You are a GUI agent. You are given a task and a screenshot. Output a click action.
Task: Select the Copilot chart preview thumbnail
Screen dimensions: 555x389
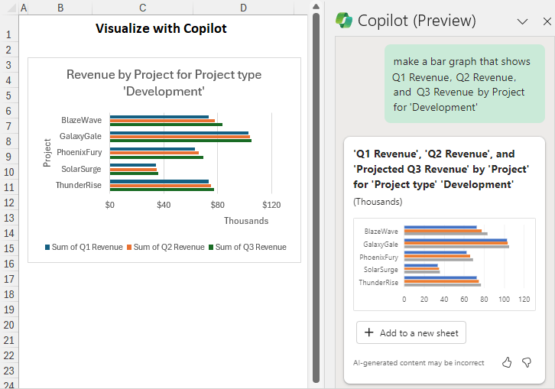pos(444,264)
